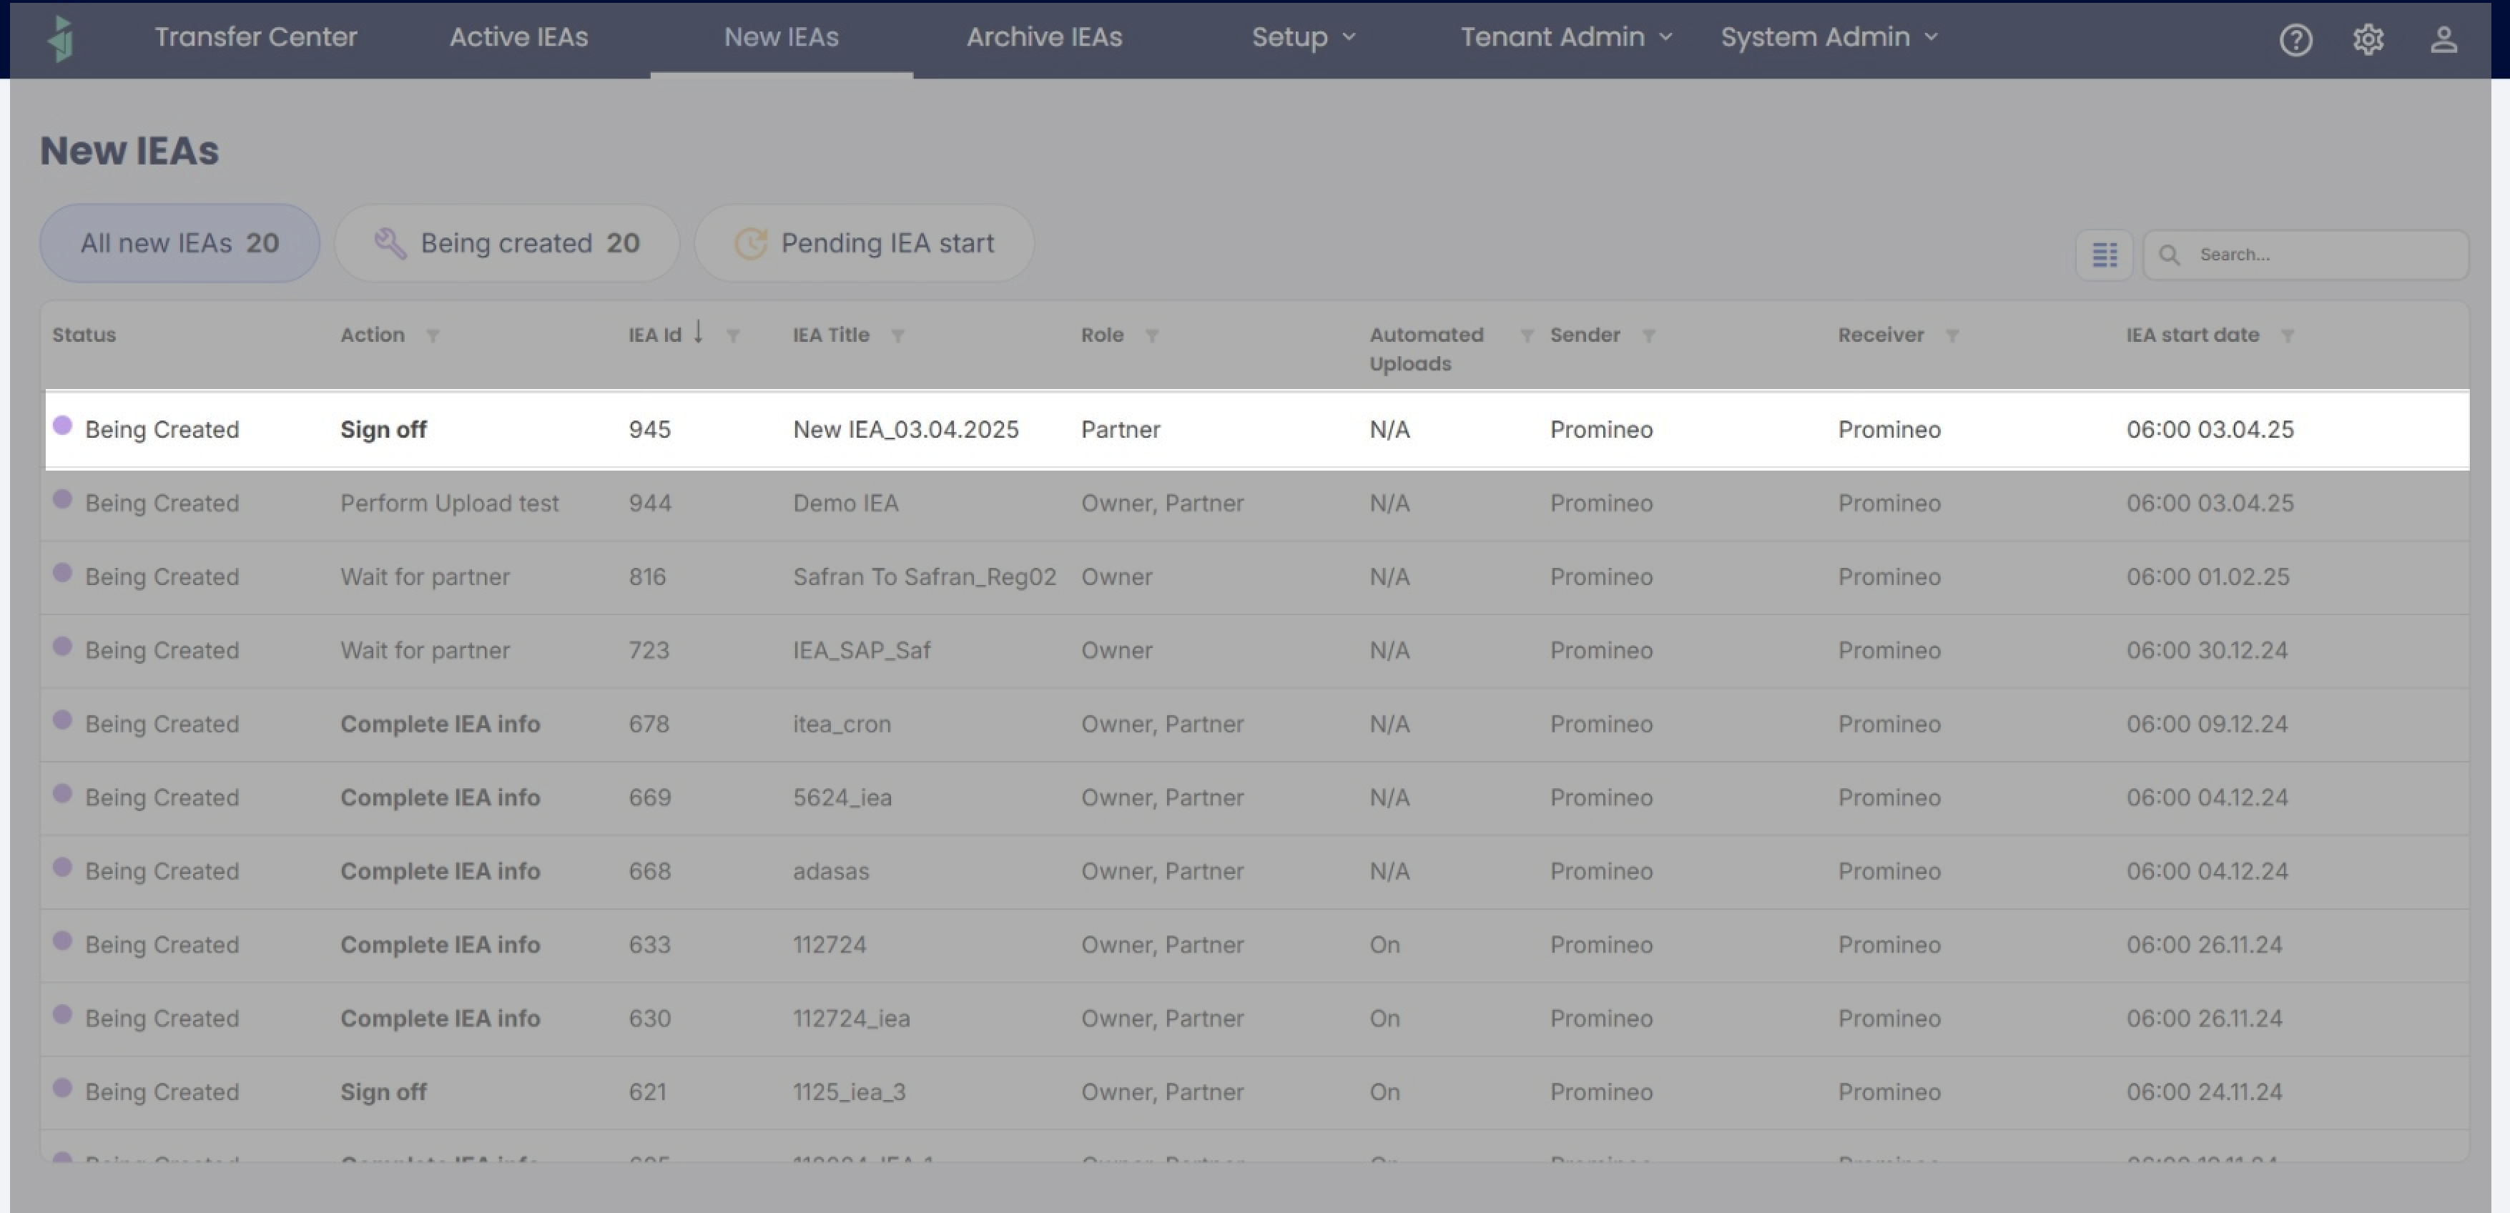Click the IEA Title filter icon

click(897, 336)
